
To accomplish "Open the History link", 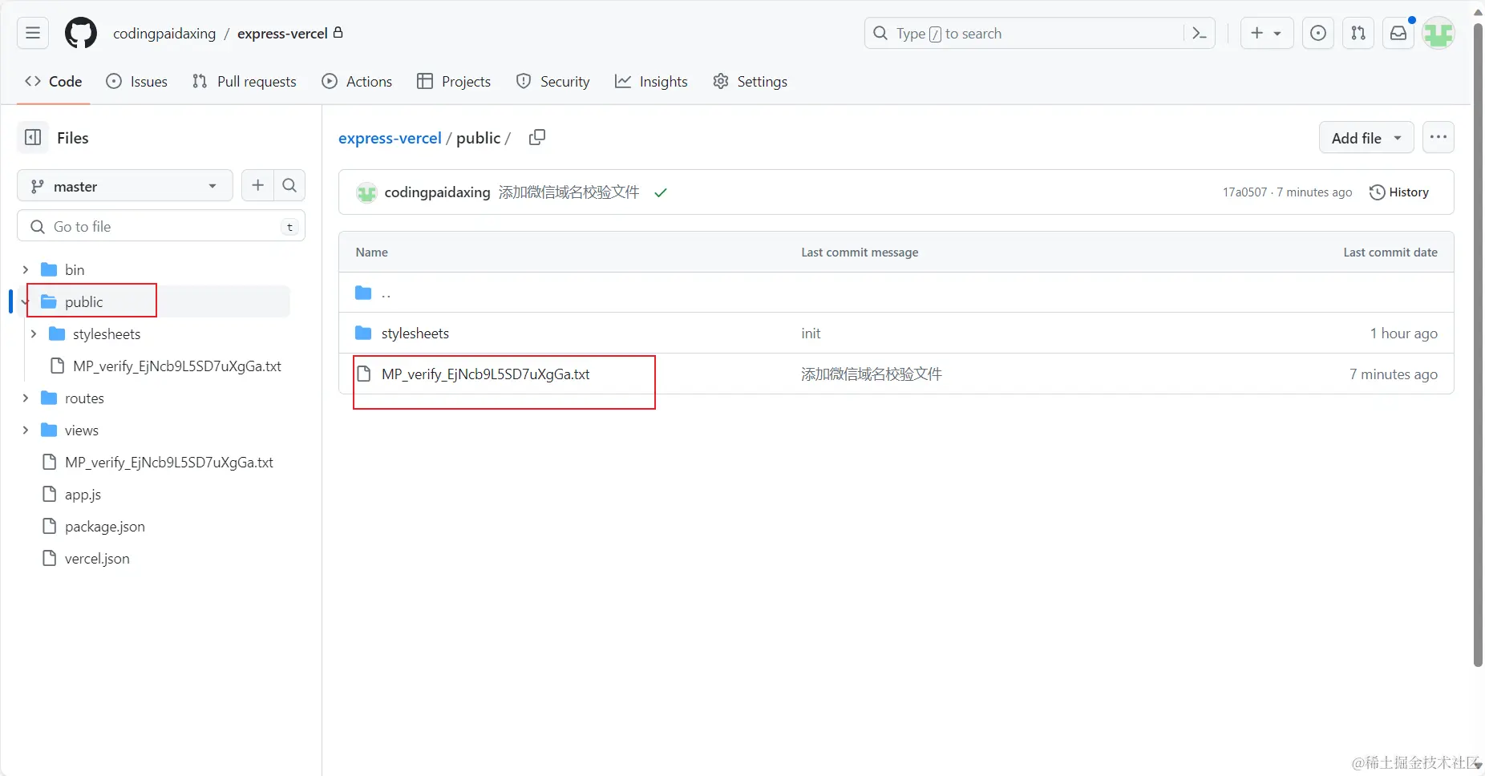I will (1399, 192).
